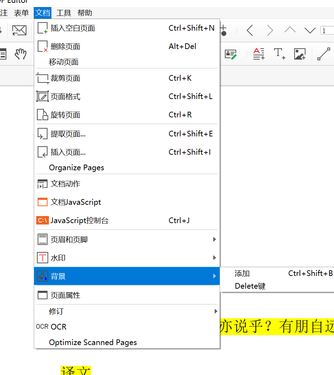Viewport: 334px width, 375px height.
Task: Choose 插入空白页面 menu entry
Action: (127, 28)
